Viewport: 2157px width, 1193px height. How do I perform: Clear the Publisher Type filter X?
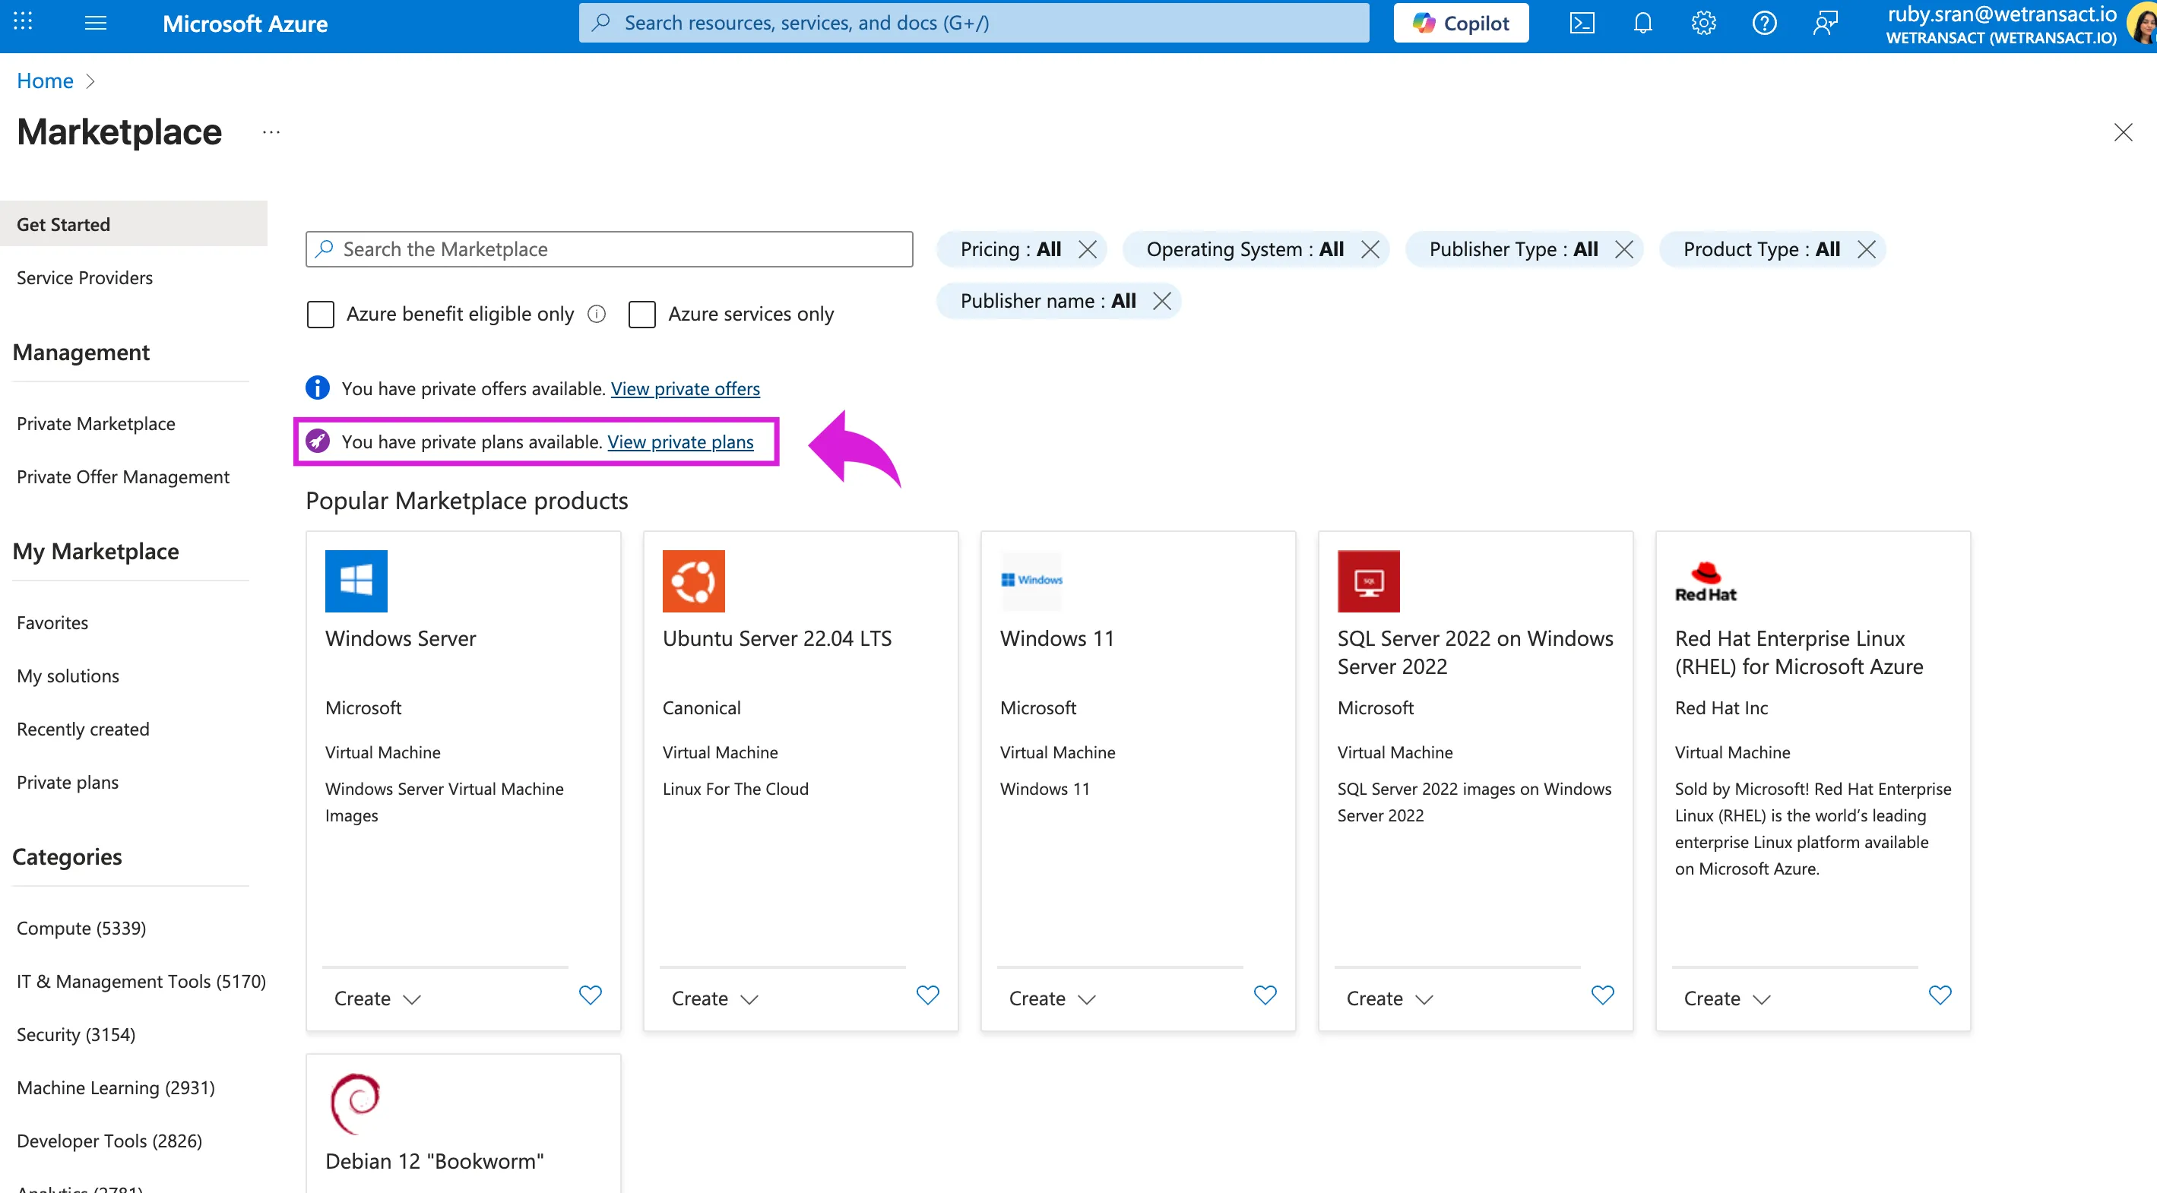pyautogui.click(x=1623, y=249)
